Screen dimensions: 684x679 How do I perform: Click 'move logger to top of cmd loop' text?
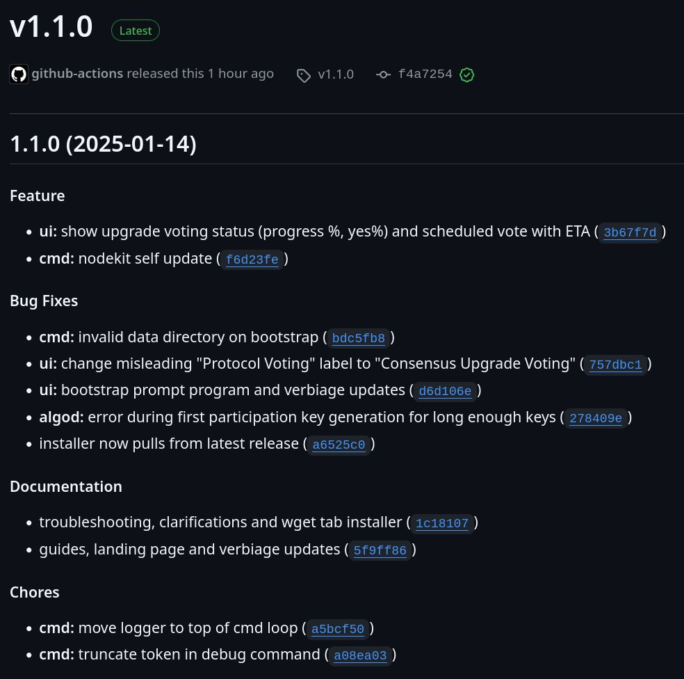pos(188,628)
